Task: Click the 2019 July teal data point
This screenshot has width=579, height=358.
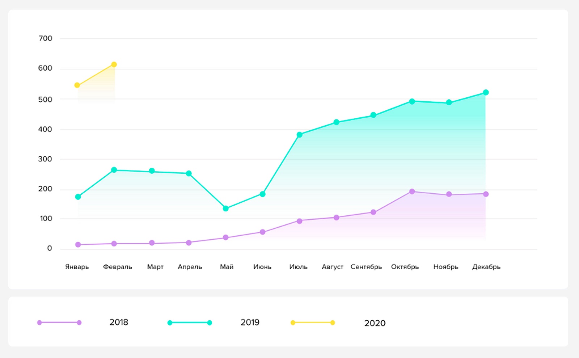Action: (299, 135)
